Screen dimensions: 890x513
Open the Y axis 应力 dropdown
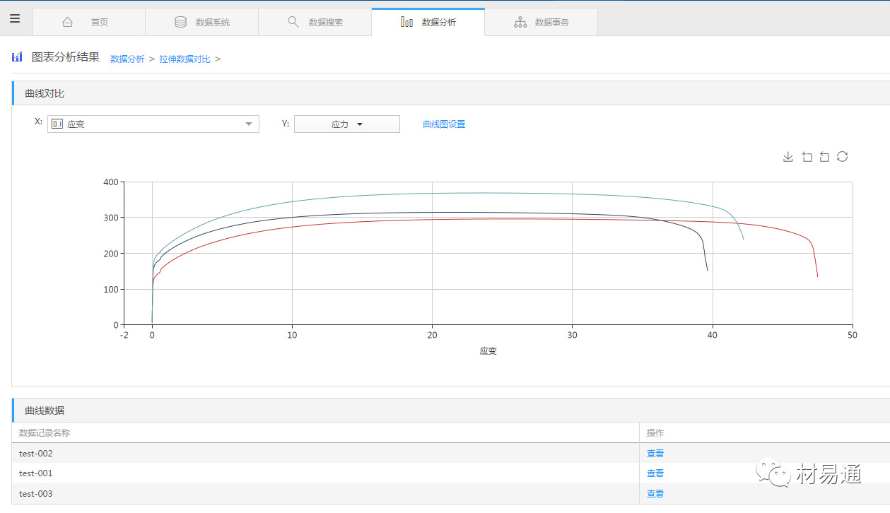pyautogui.click(x=346, y=124)
